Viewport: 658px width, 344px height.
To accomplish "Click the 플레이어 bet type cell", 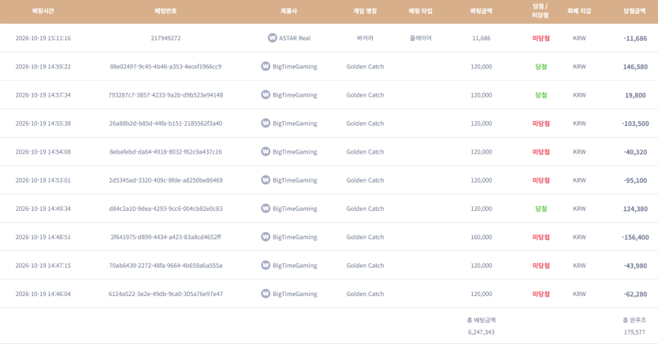I will [x=421, y=38].
